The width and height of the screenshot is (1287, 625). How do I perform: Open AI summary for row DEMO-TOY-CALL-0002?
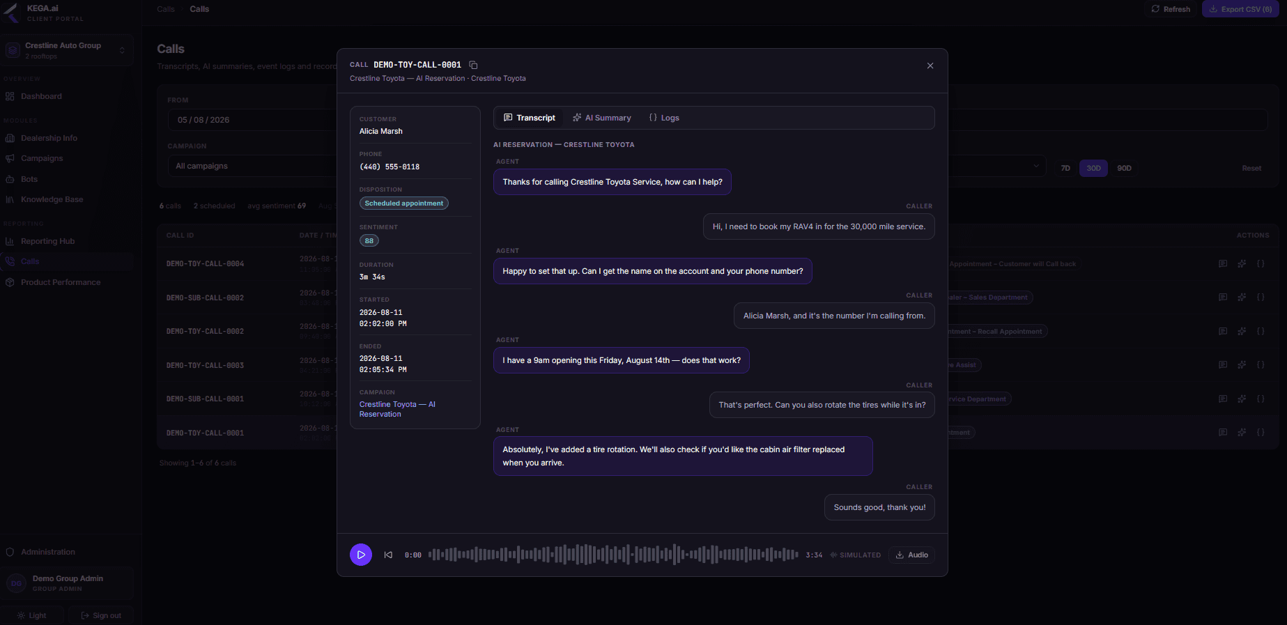tap(1242, 332)
